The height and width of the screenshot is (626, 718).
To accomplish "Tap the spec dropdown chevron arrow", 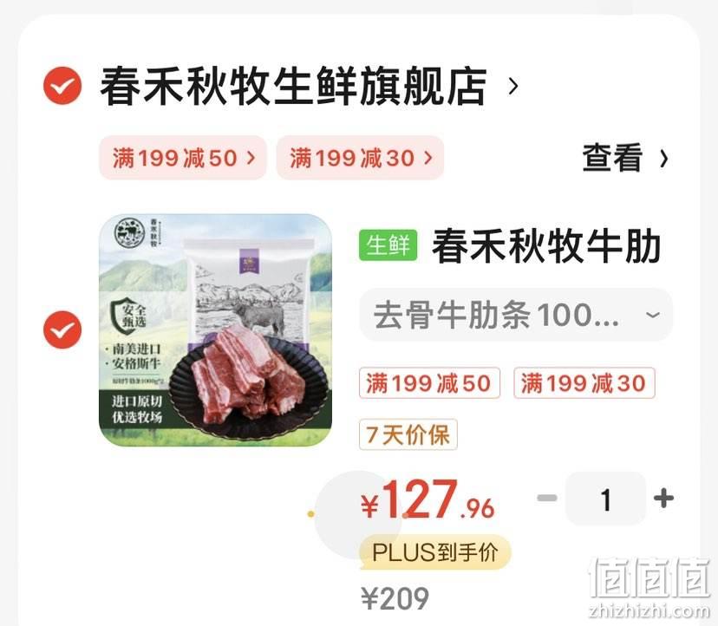I will (x=652, y=315).
